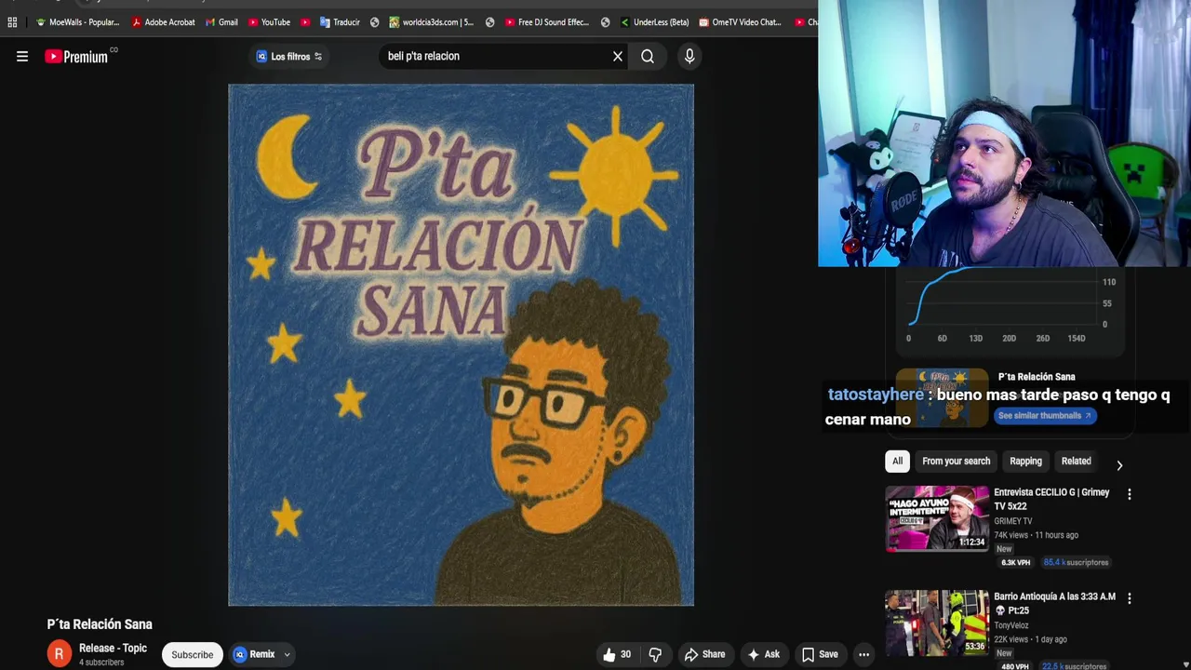This screenshot has height=670, width=1191.
Task: Click See similar thumbnails button
Action: 1045,416
